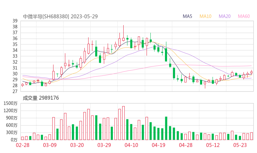Viewport: 257px width, 153px height.
Task: Click the MA5 legend label
Action: (187, 16)
